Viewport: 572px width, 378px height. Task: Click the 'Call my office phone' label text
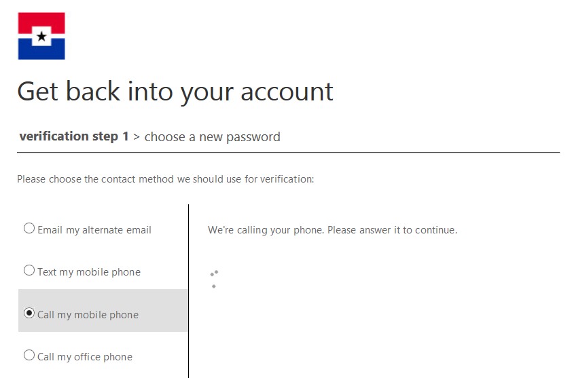coord(85,357)
